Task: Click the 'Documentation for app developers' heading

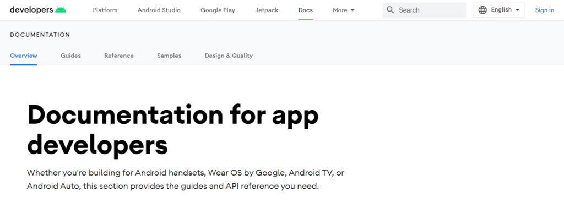Action: click(173, 130)
